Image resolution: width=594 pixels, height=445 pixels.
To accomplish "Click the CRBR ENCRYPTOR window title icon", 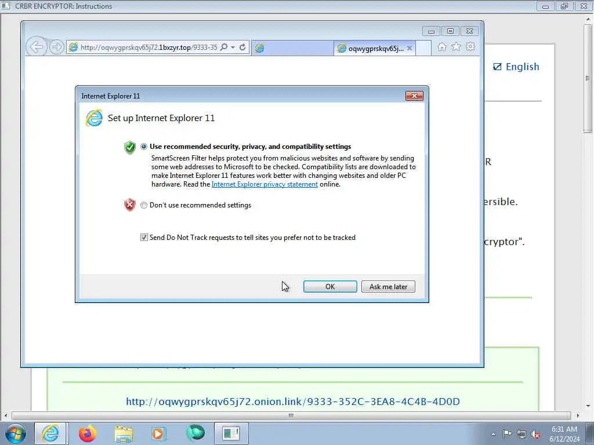I will pyautogui.click(x=5, y=6).
